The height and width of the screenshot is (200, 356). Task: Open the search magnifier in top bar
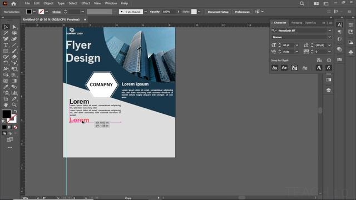(x=301, y=3)
